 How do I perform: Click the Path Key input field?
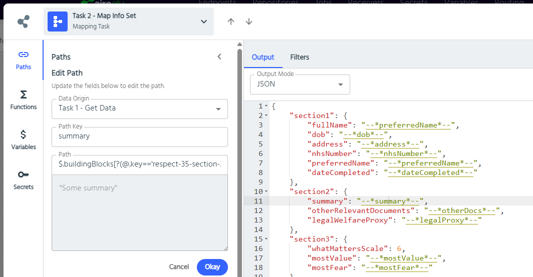pyautogui.click(x=139, y=136)
